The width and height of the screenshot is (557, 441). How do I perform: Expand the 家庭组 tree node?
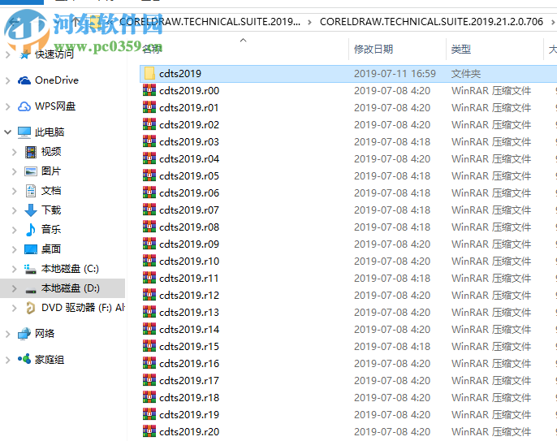coord(8,360)
